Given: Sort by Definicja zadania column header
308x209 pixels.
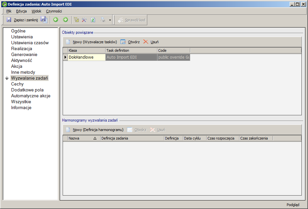Looking at the screenshot, I should [x=132, y=138].
